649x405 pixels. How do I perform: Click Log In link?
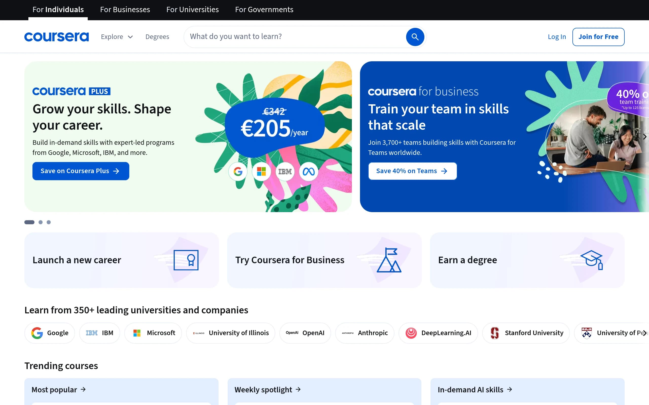click(557, 37)
